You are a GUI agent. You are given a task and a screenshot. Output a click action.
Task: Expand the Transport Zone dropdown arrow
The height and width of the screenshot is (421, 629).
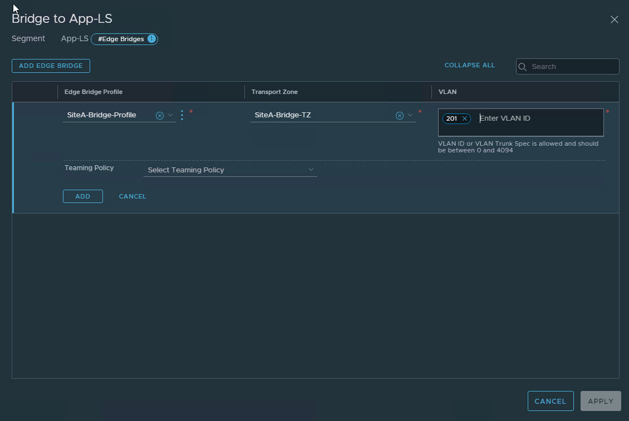pyautogui.click(x=410, y=115)
